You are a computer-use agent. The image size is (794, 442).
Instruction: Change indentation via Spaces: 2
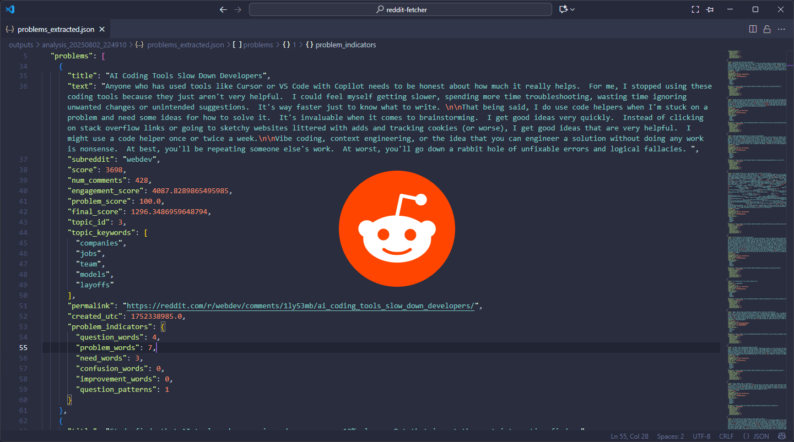(x=671, y=436)
